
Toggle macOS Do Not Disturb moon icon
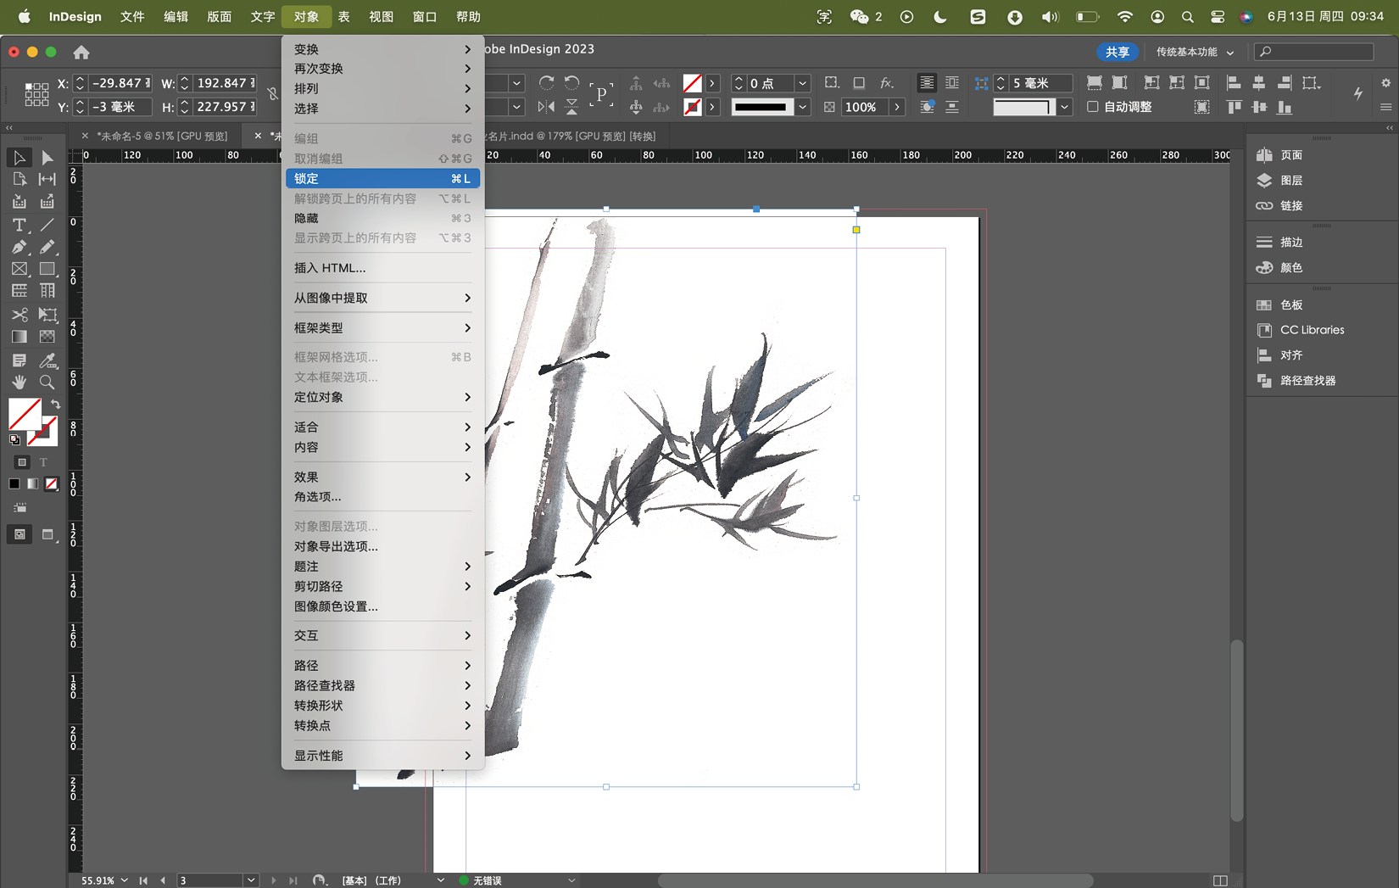coord(940,17)
